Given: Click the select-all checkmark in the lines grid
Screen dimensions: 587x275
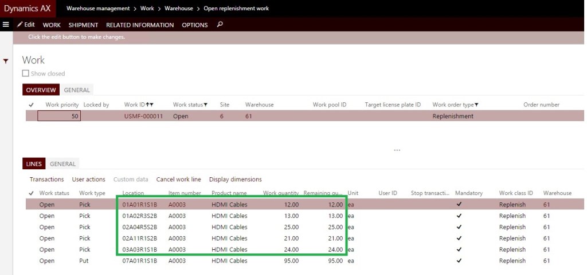Looking at the screenshot, I should click(31, 193).
